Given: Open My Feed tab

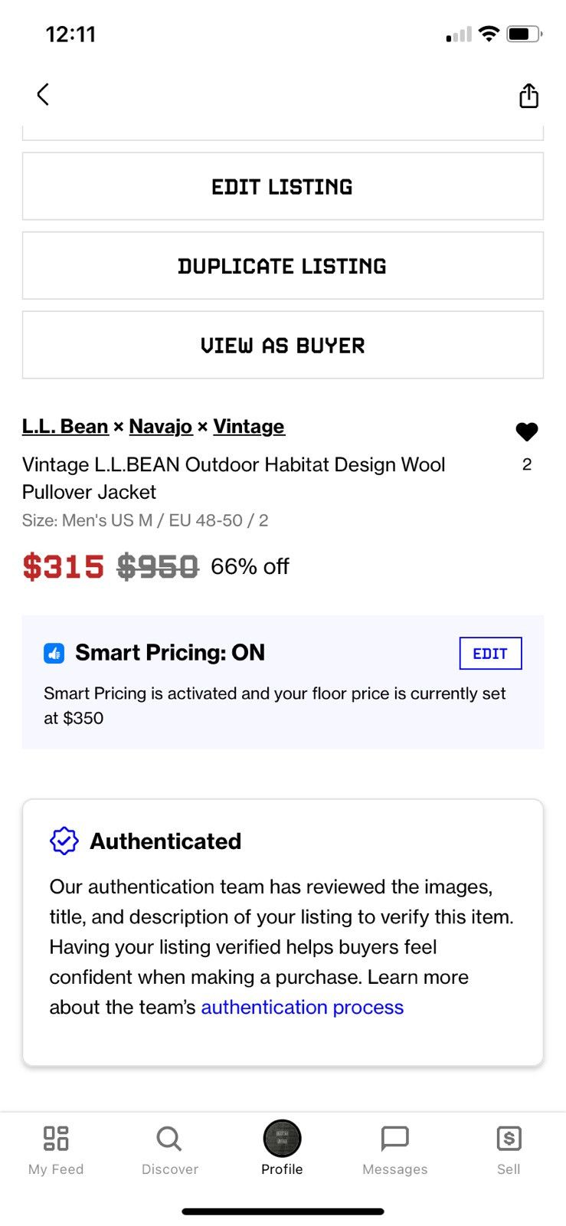Looking at the screenshot, I should point(56,1150).
